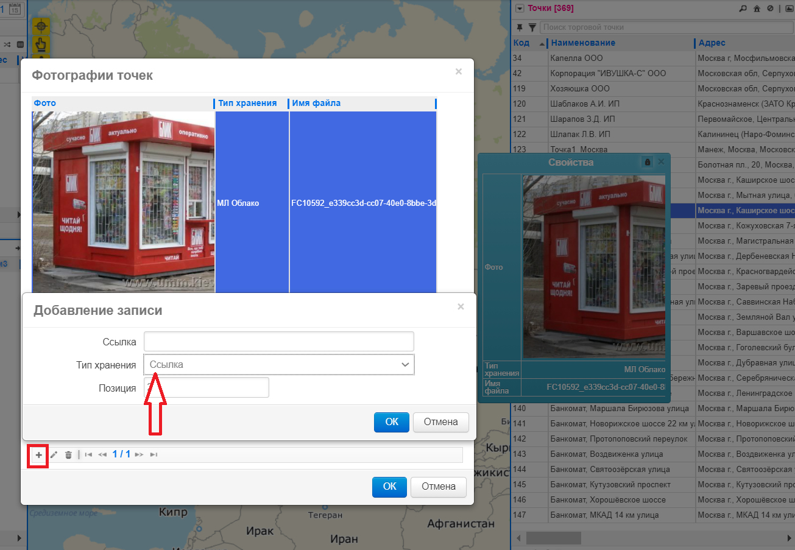Select row Шарапов З.Д. ИП
This screenshot has width=795, height=550.
[653, 119]
